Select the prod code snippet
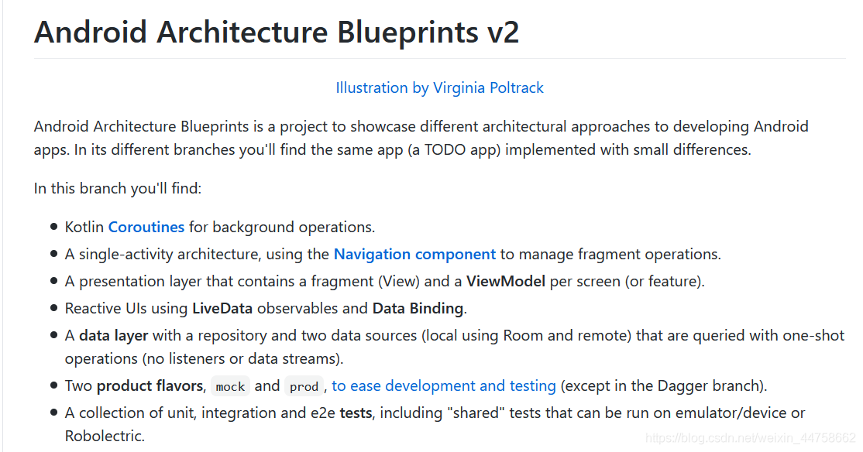 (x=304, y=386)
